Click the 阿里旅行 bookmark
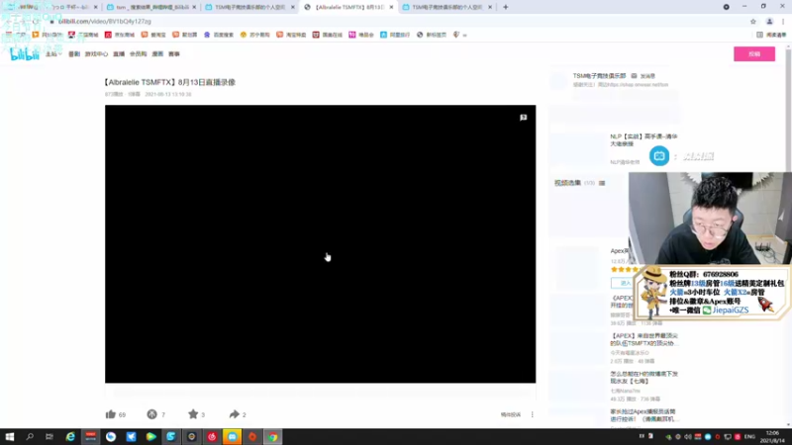 (x=395, y=35)
